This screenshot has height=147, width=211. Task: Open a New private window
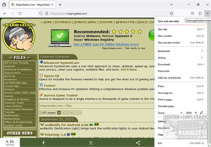(x=181, y=43)
